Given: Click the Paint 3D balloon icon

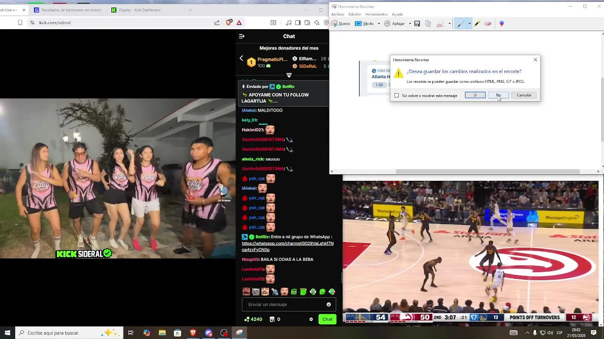Looking at the screenshot, I should click(x=502, y=24).
